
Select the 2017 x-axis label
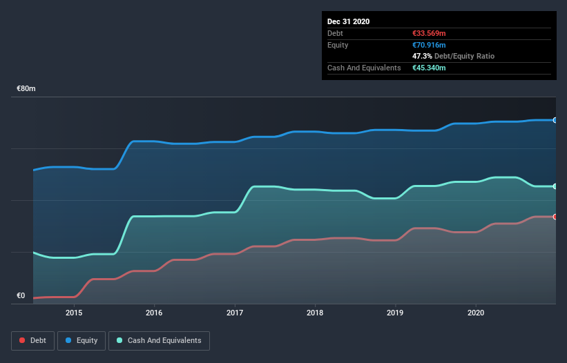click(235, 313)
